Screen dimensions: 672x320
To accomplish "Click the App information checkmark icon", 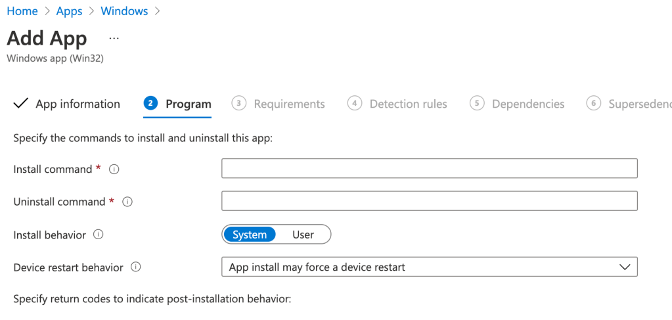I will 21,104.
